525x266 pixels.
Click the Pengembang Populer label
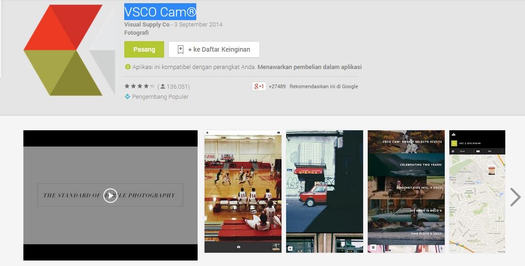[160, 97]
